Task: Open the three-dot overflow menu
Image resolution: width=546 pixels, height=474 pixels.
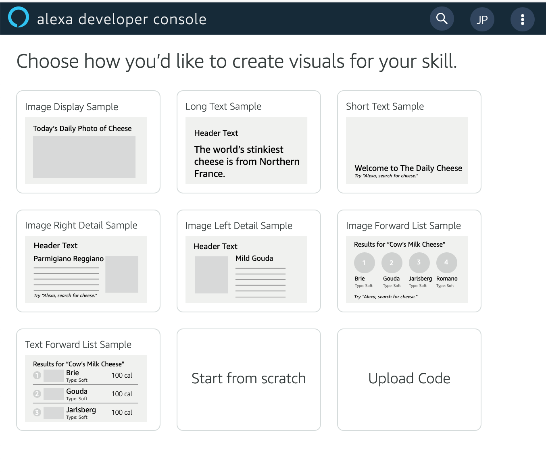Action: [522, 19]
